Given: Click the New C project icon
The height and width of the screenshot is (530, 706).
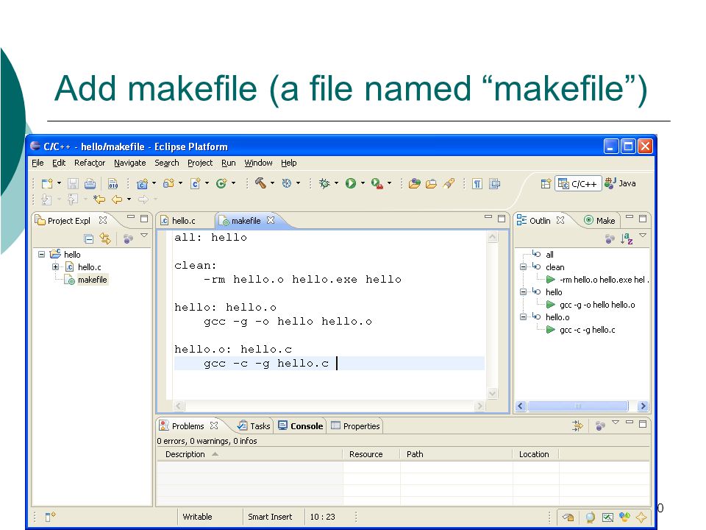Looking at the screenshot, I should [x=142, y=183].
